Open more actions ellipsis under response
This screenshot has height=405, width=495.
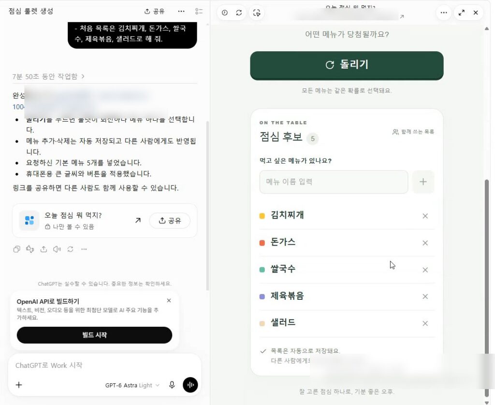84,249
